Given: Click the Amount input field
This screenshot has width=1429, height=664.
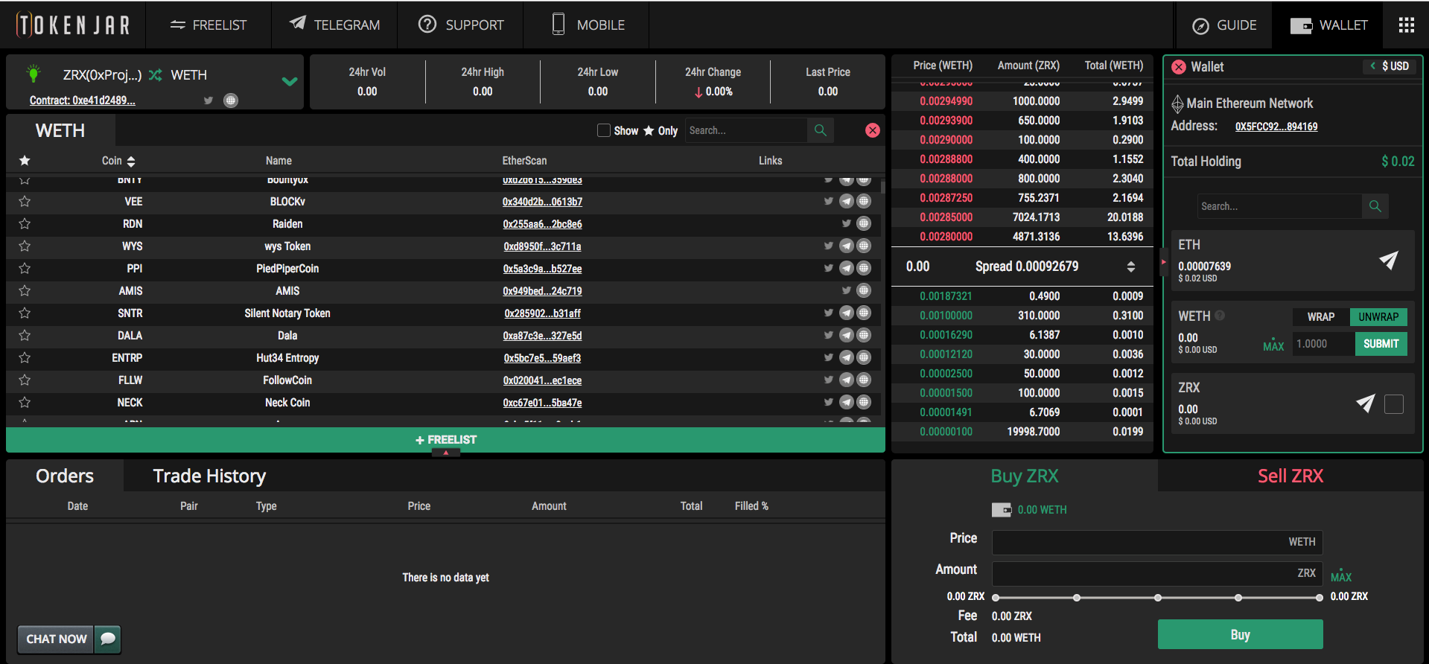Looking at the screenshot, I should pyautogui.click(x=1157, y=573).
